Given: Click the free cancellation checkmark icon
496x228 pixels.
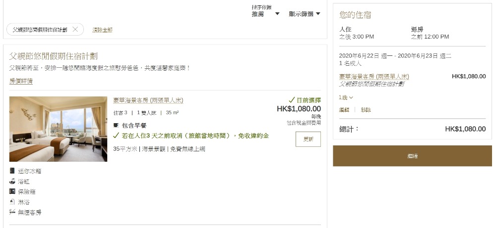Looking at the screenshot, I should [x=117, y=136].
